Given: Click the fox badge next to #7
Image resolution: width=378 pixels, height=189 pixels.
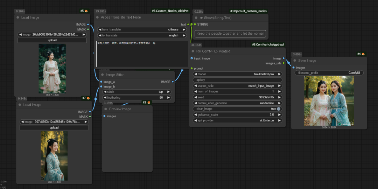Looking at the screenshot, I should click(x=88, y=98).
